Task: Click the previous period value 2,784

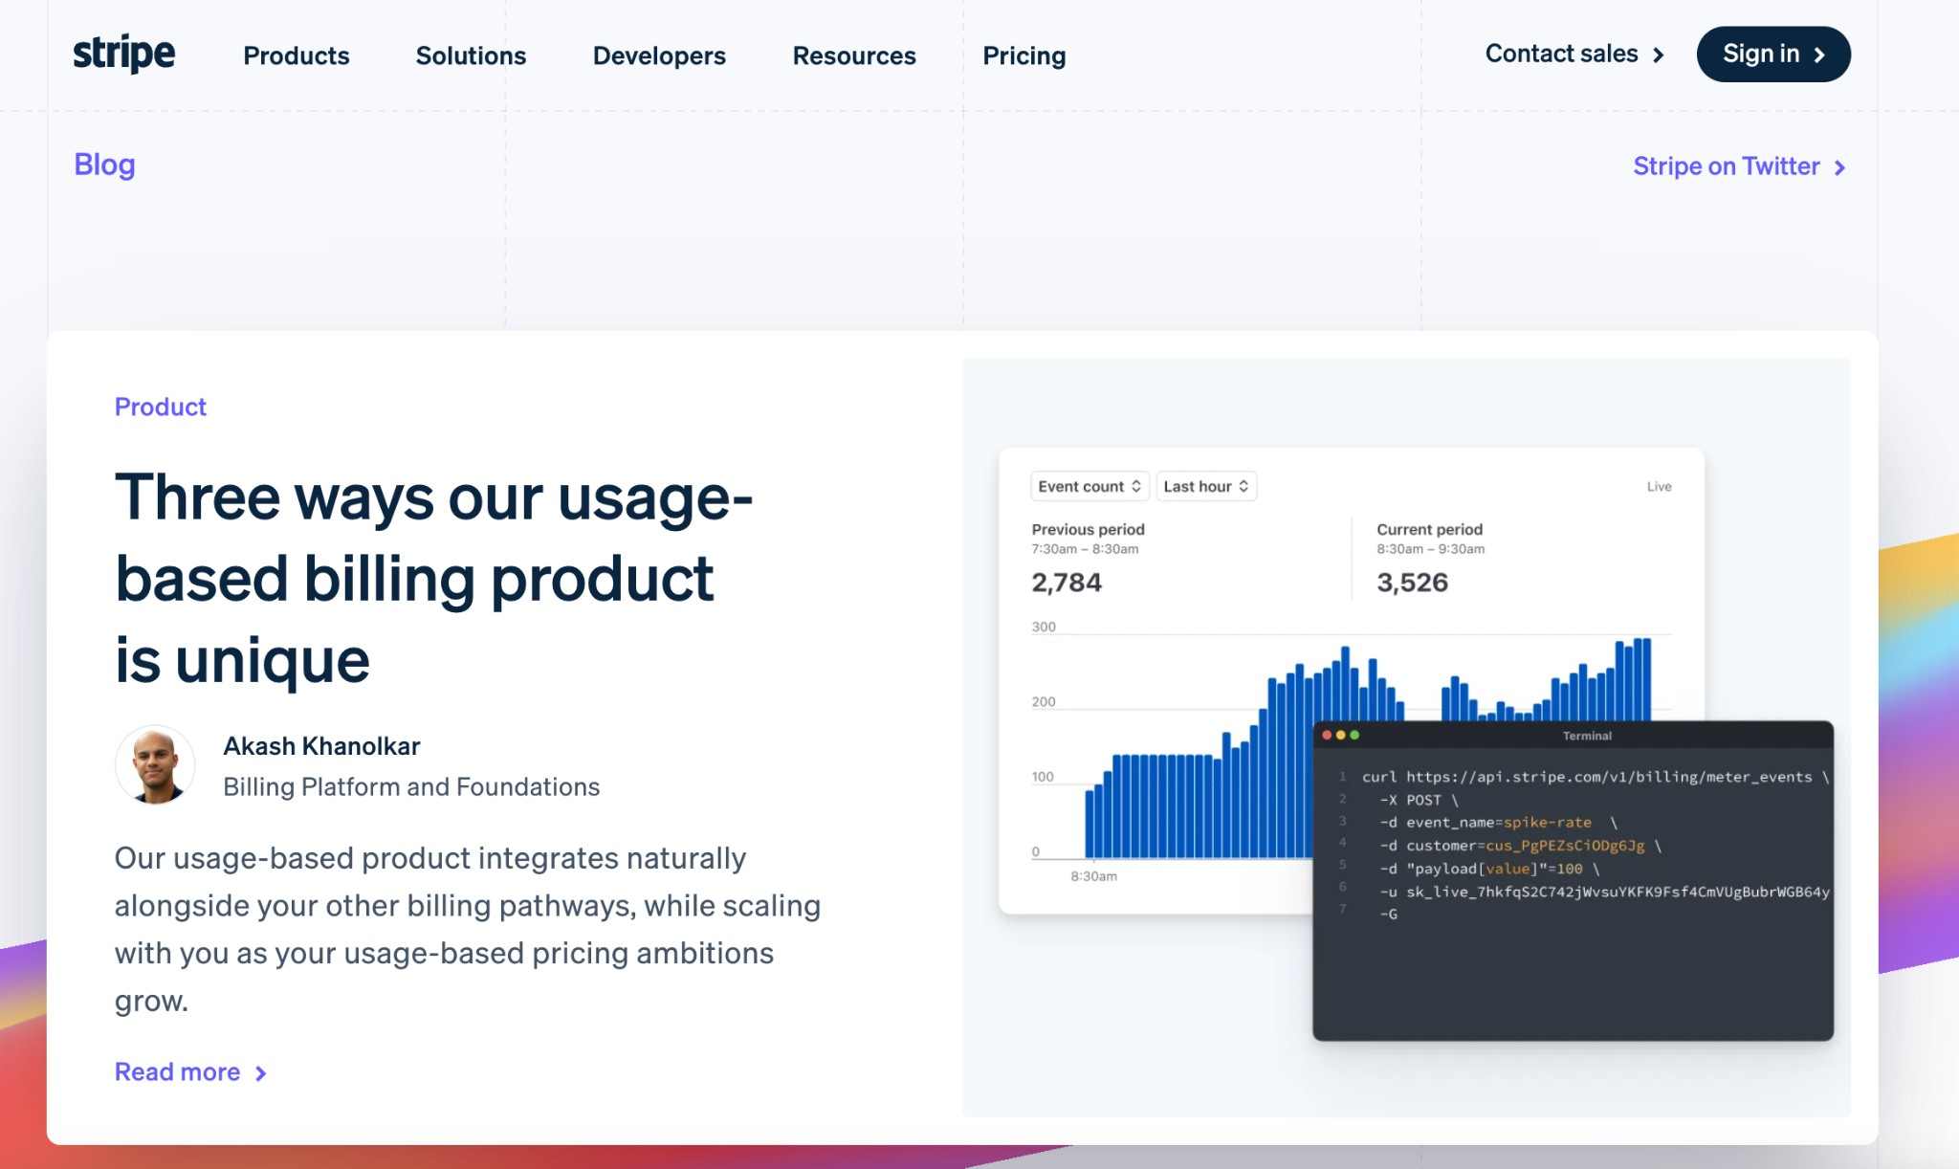Action: (1067, 583)
